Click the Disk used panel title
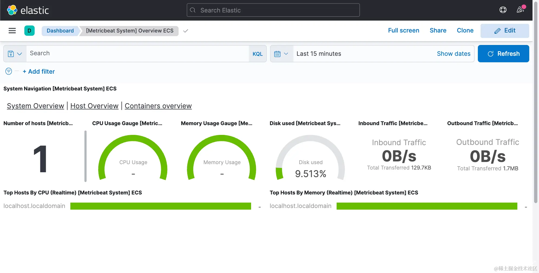Image resolution: width=539 pixels, height=273 pixels. pyautogui.click(x=305, y=123)
